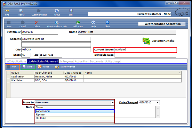Click the Customer Intake icon
Image resolution: width=192 pixels, height=128 pixels.
(146, 41)
